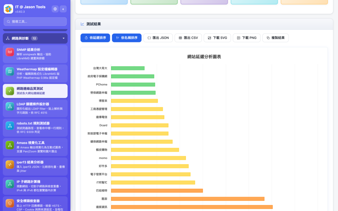Screen dimensions: 338x211
Task: Click the LDAP 篩選條件設計器 icon
Action: (10, 106)
